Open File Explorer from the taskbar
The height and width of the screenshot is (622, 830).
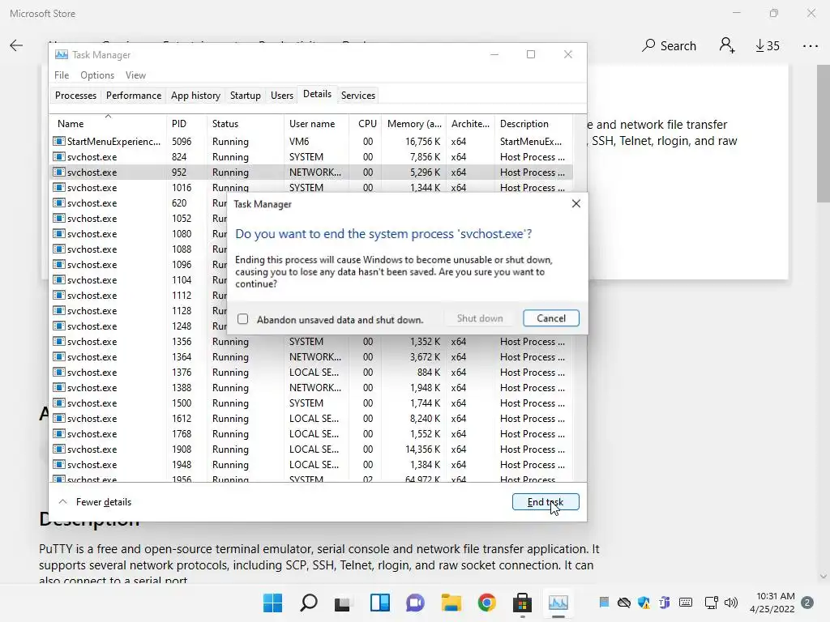[451, 603]
